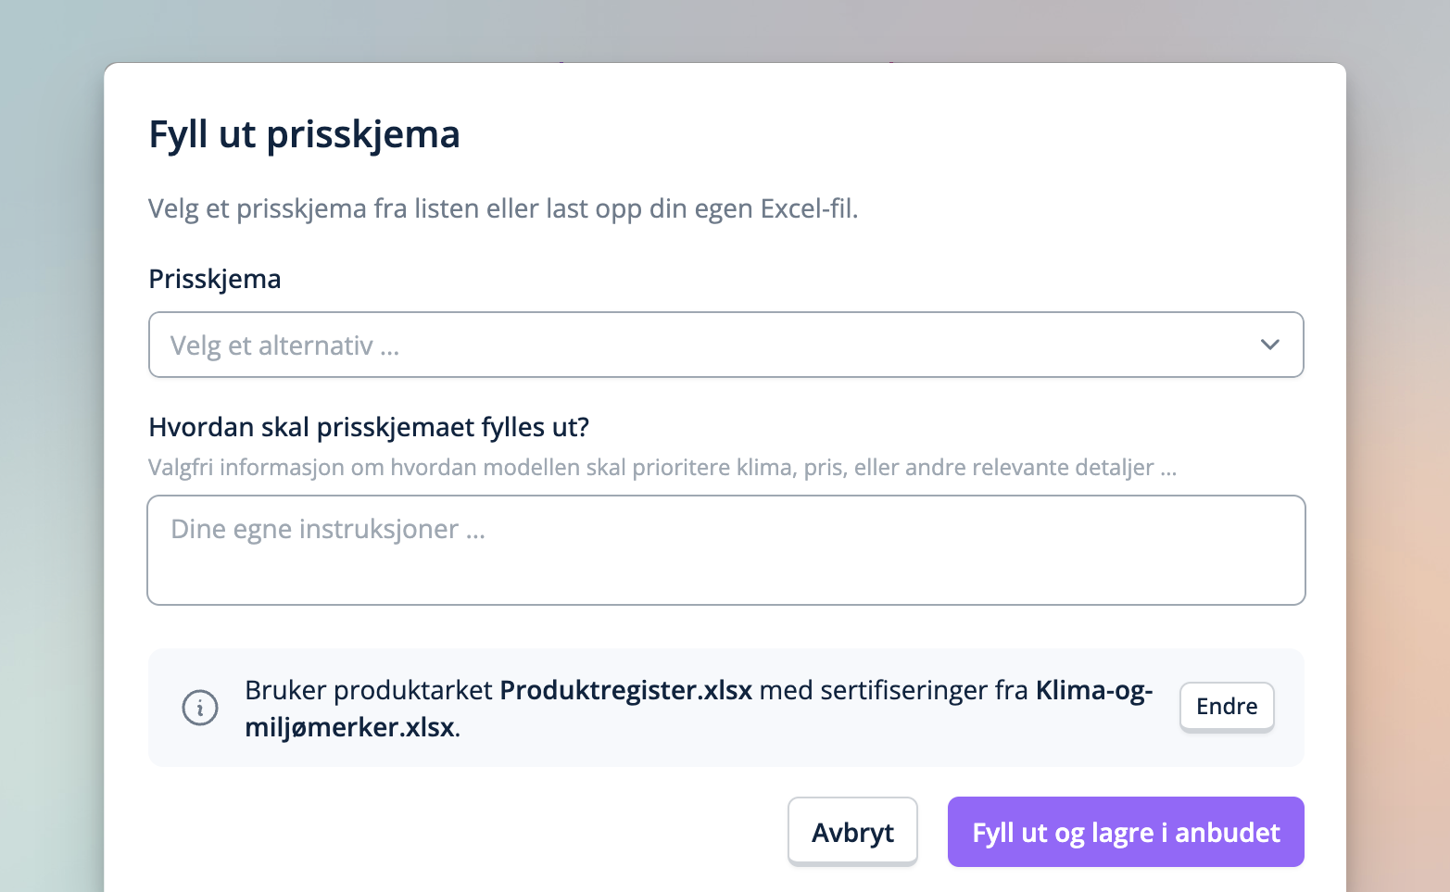The image size is (1450, 892).
Task: Click the 'Hvordan skal prisskjemaet fylles ut?' heading
Action: coord(369,427)
